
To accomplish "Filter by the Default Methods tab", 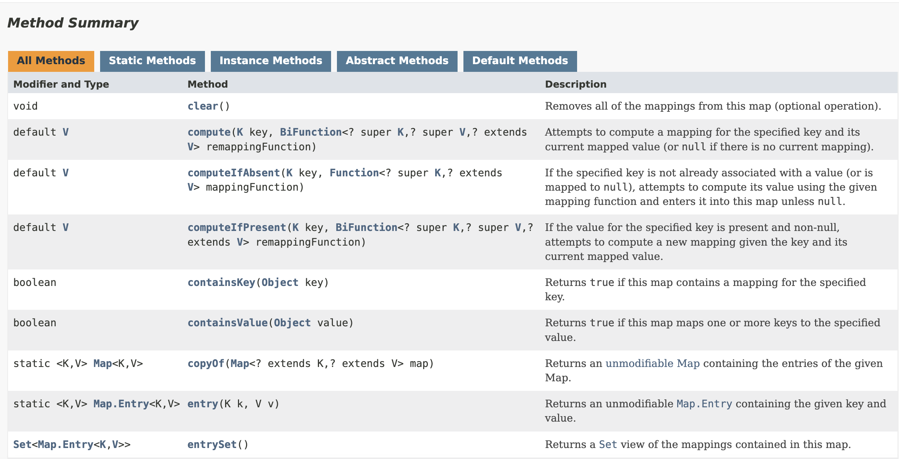I will [520, 61].
